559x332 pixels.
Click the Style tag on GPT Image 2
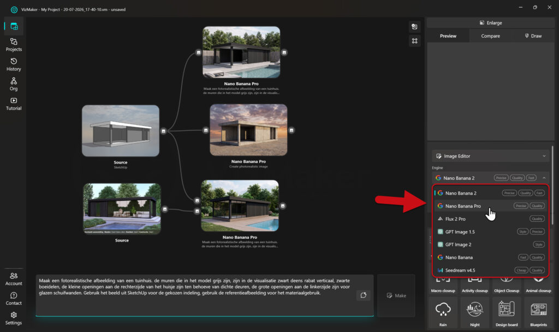coord(539,244)
